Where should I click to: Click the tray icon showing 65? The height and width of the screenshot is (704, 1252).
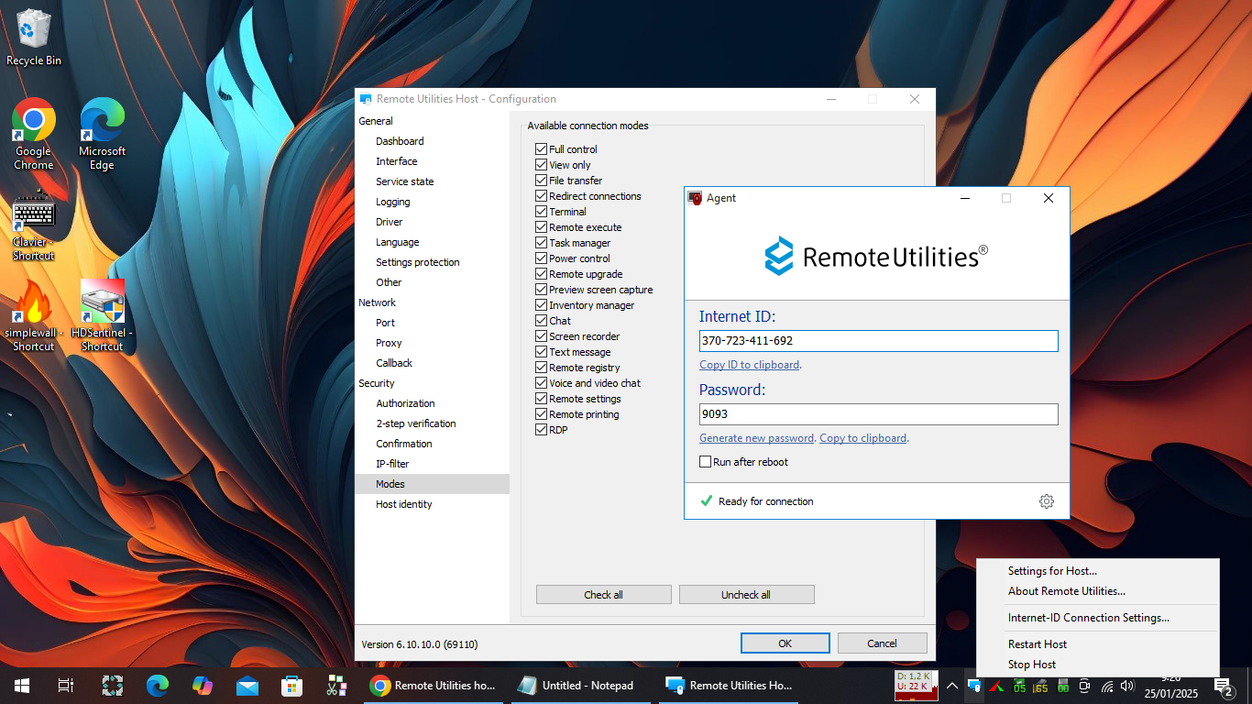[x=1041, y=686]
